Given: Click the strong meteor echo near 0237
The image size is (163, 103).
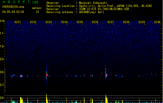Looking at the screenshot, I should [106, 75].
